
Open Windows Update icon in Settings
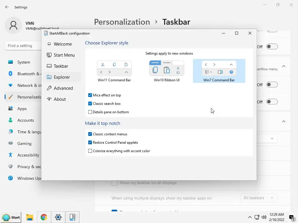pos(10,178)
